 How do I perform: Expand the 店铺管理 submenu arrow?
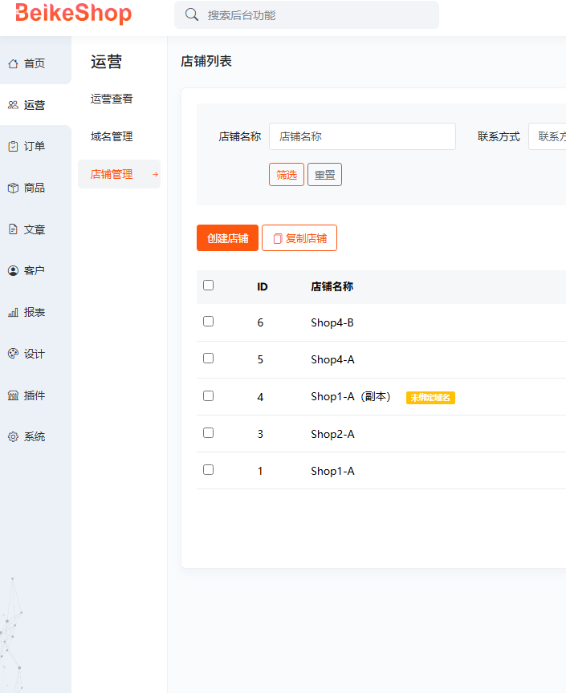pos(155,174)
